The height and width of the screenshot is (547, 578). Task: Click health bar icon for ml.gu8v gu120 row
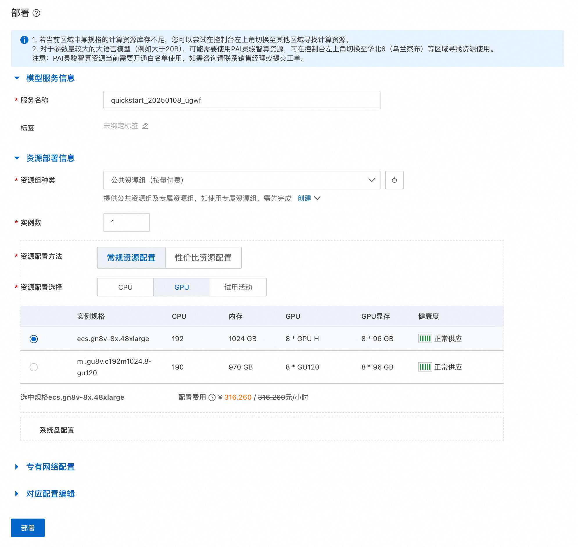click(425, 367)
